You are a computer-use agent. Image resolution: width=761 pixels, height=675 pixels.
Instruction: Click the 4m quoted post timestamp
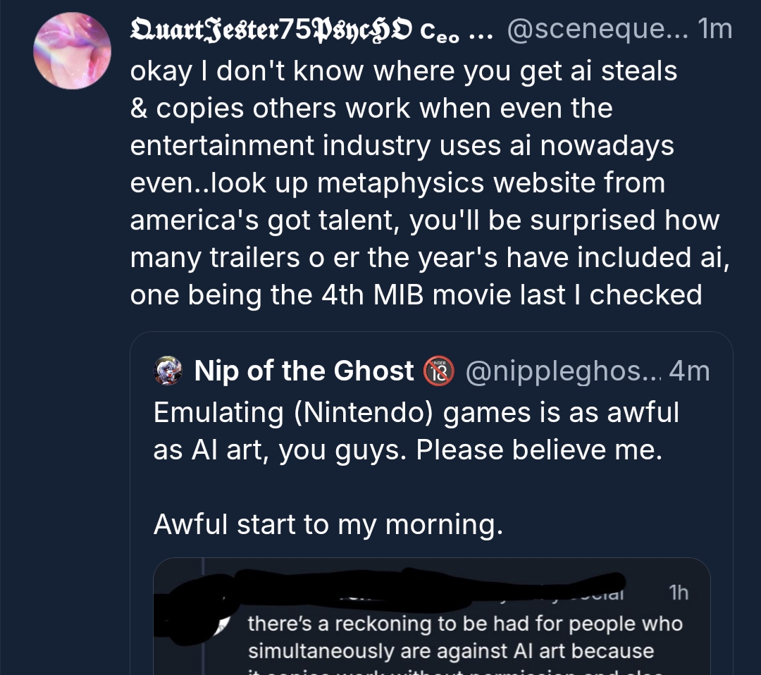(689, 371)
